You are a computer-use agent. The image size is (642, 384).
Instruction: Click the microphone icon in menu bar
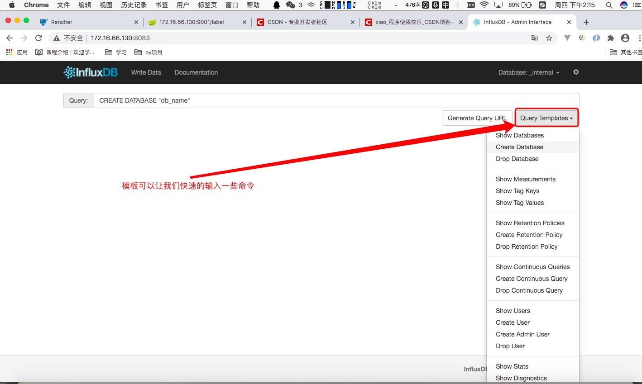[436, 5]
